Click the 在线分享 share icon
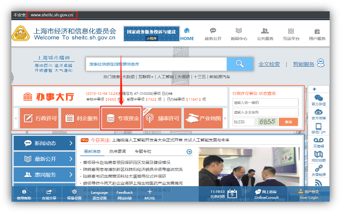 click(49, 193)
